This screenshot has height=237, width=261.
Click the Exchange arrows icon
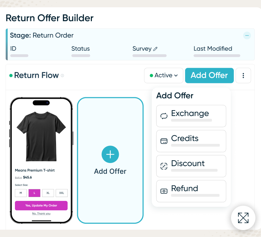pos(164,116)
